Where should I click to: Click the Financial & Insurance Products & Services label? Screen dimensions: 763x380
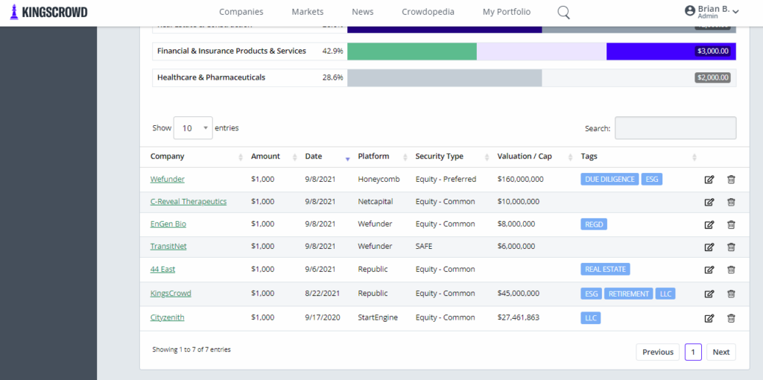[x=232, y=51]
